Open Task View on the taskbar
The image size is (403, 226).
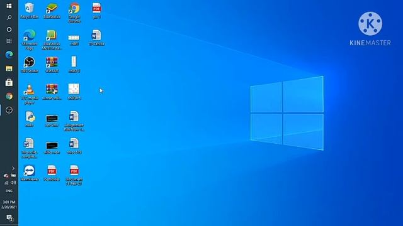point(9,41)
